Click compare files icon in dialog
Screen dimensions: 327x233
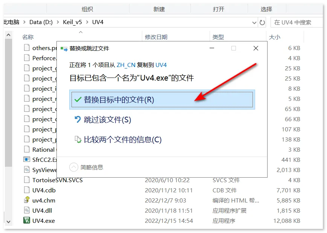click(x=78, y=139)
